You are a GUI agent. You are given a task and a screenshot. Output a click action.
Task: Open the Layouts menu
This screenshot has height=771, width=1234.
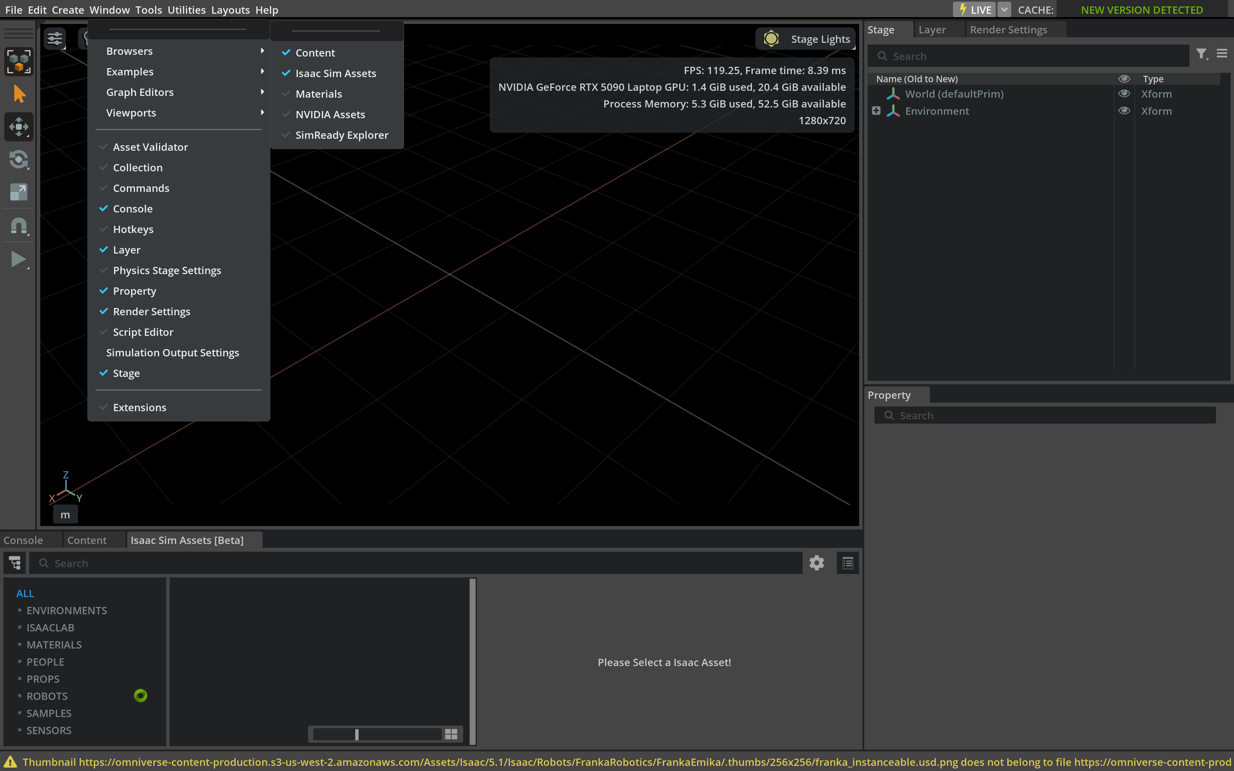pos(230,10)
